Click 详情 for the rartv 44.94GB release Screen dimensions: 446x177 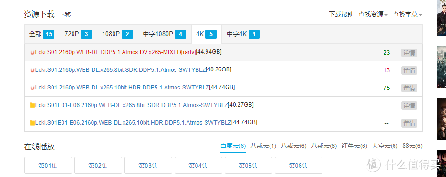(409, 53)
